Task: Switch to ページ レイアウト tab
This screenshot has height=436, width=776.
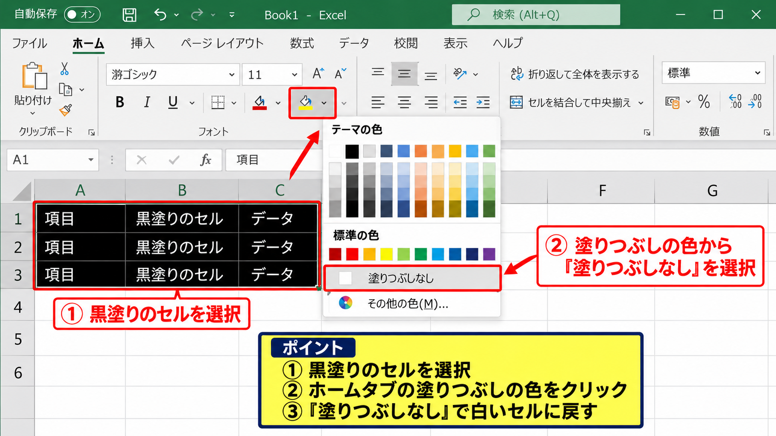Action: coord(222,43)
